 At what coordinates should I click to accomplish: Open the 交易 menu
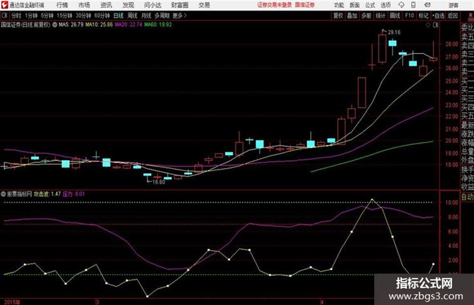pos(204,5)
